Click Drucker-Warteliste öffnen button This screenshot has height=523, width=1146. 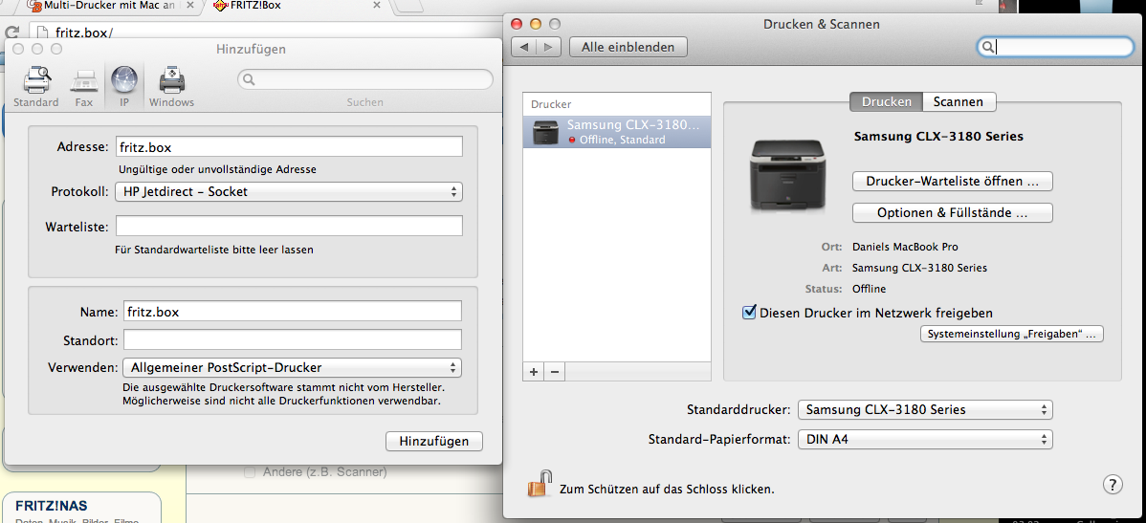953,181
